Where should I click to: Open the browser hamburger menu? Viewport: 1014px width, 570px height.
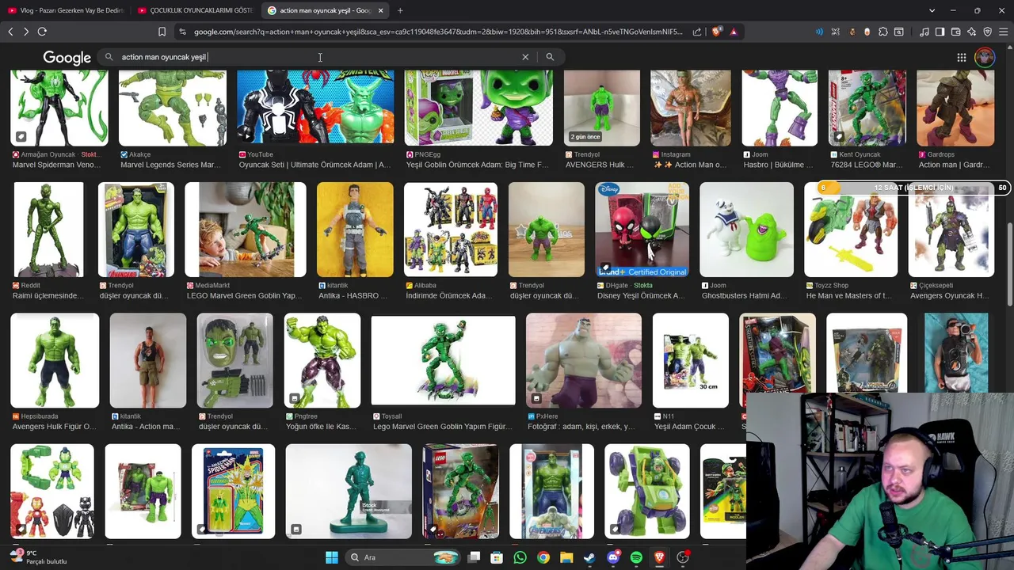(1003, 32)
